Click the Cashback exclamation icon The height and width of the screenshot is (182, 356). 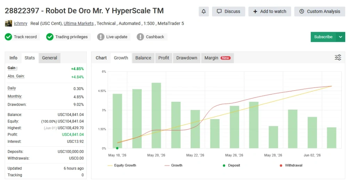tap(140, 37)
